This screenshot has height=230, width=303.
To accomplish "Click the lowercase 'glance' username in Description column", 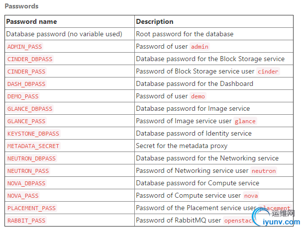I will click(245, 121).
